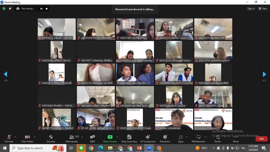The height and width of the screenshot is (152, 270).
Task: Open the View layout menu
Action: pos(263,9)
